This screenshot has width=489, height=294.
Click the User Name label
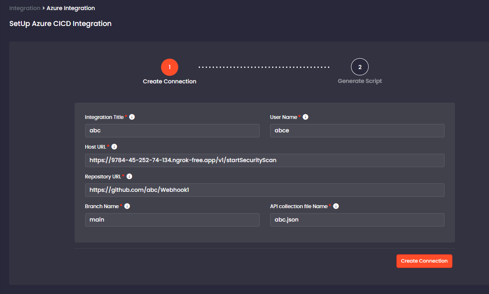pyautogui.click(x=284, y=117)
